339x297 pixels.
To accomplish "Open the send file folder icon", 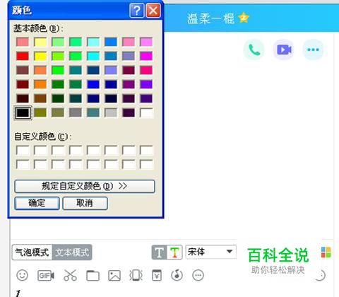I will (x=93, y=275).
